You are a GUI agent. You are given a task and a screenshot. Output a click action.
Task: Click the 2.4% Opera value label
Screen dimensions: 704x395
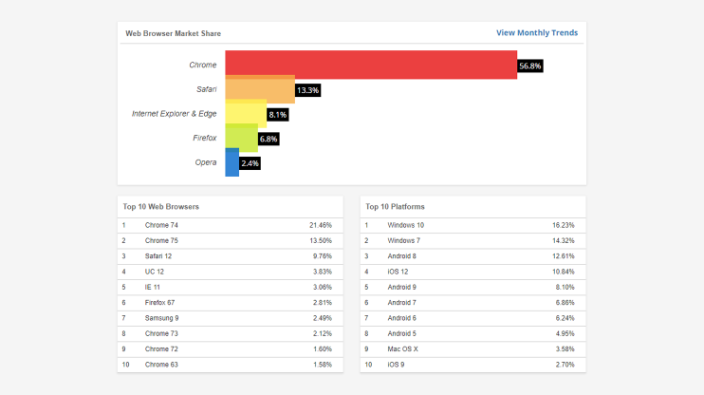[x=250, y=163]
